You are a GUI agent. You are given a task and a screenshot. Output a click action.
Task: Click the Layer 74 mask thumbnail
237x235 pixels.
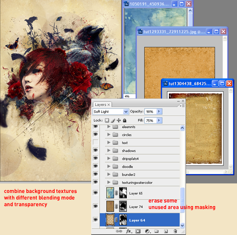point(123,206)
